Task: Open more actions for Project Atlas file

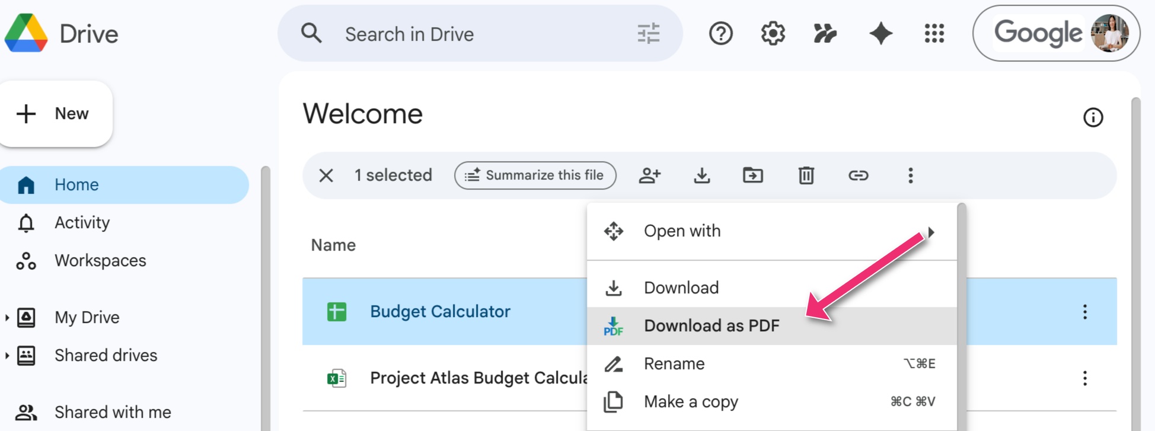Action: (x=1084, y=378)
